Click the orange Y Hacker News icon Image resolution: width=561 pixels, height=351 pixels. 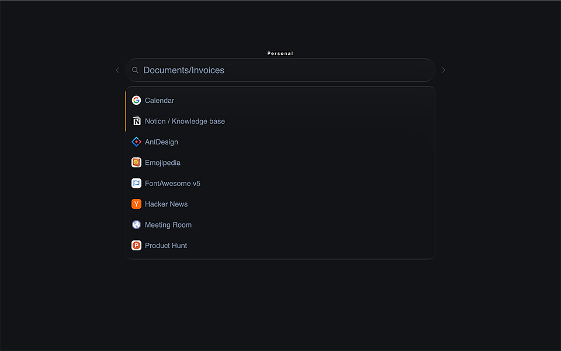point(136,204)
